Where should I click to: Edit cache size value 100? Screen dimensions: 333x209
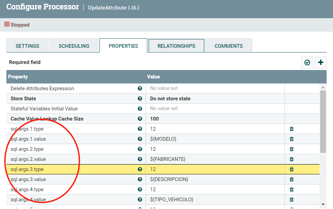click(x=215, y=119)
